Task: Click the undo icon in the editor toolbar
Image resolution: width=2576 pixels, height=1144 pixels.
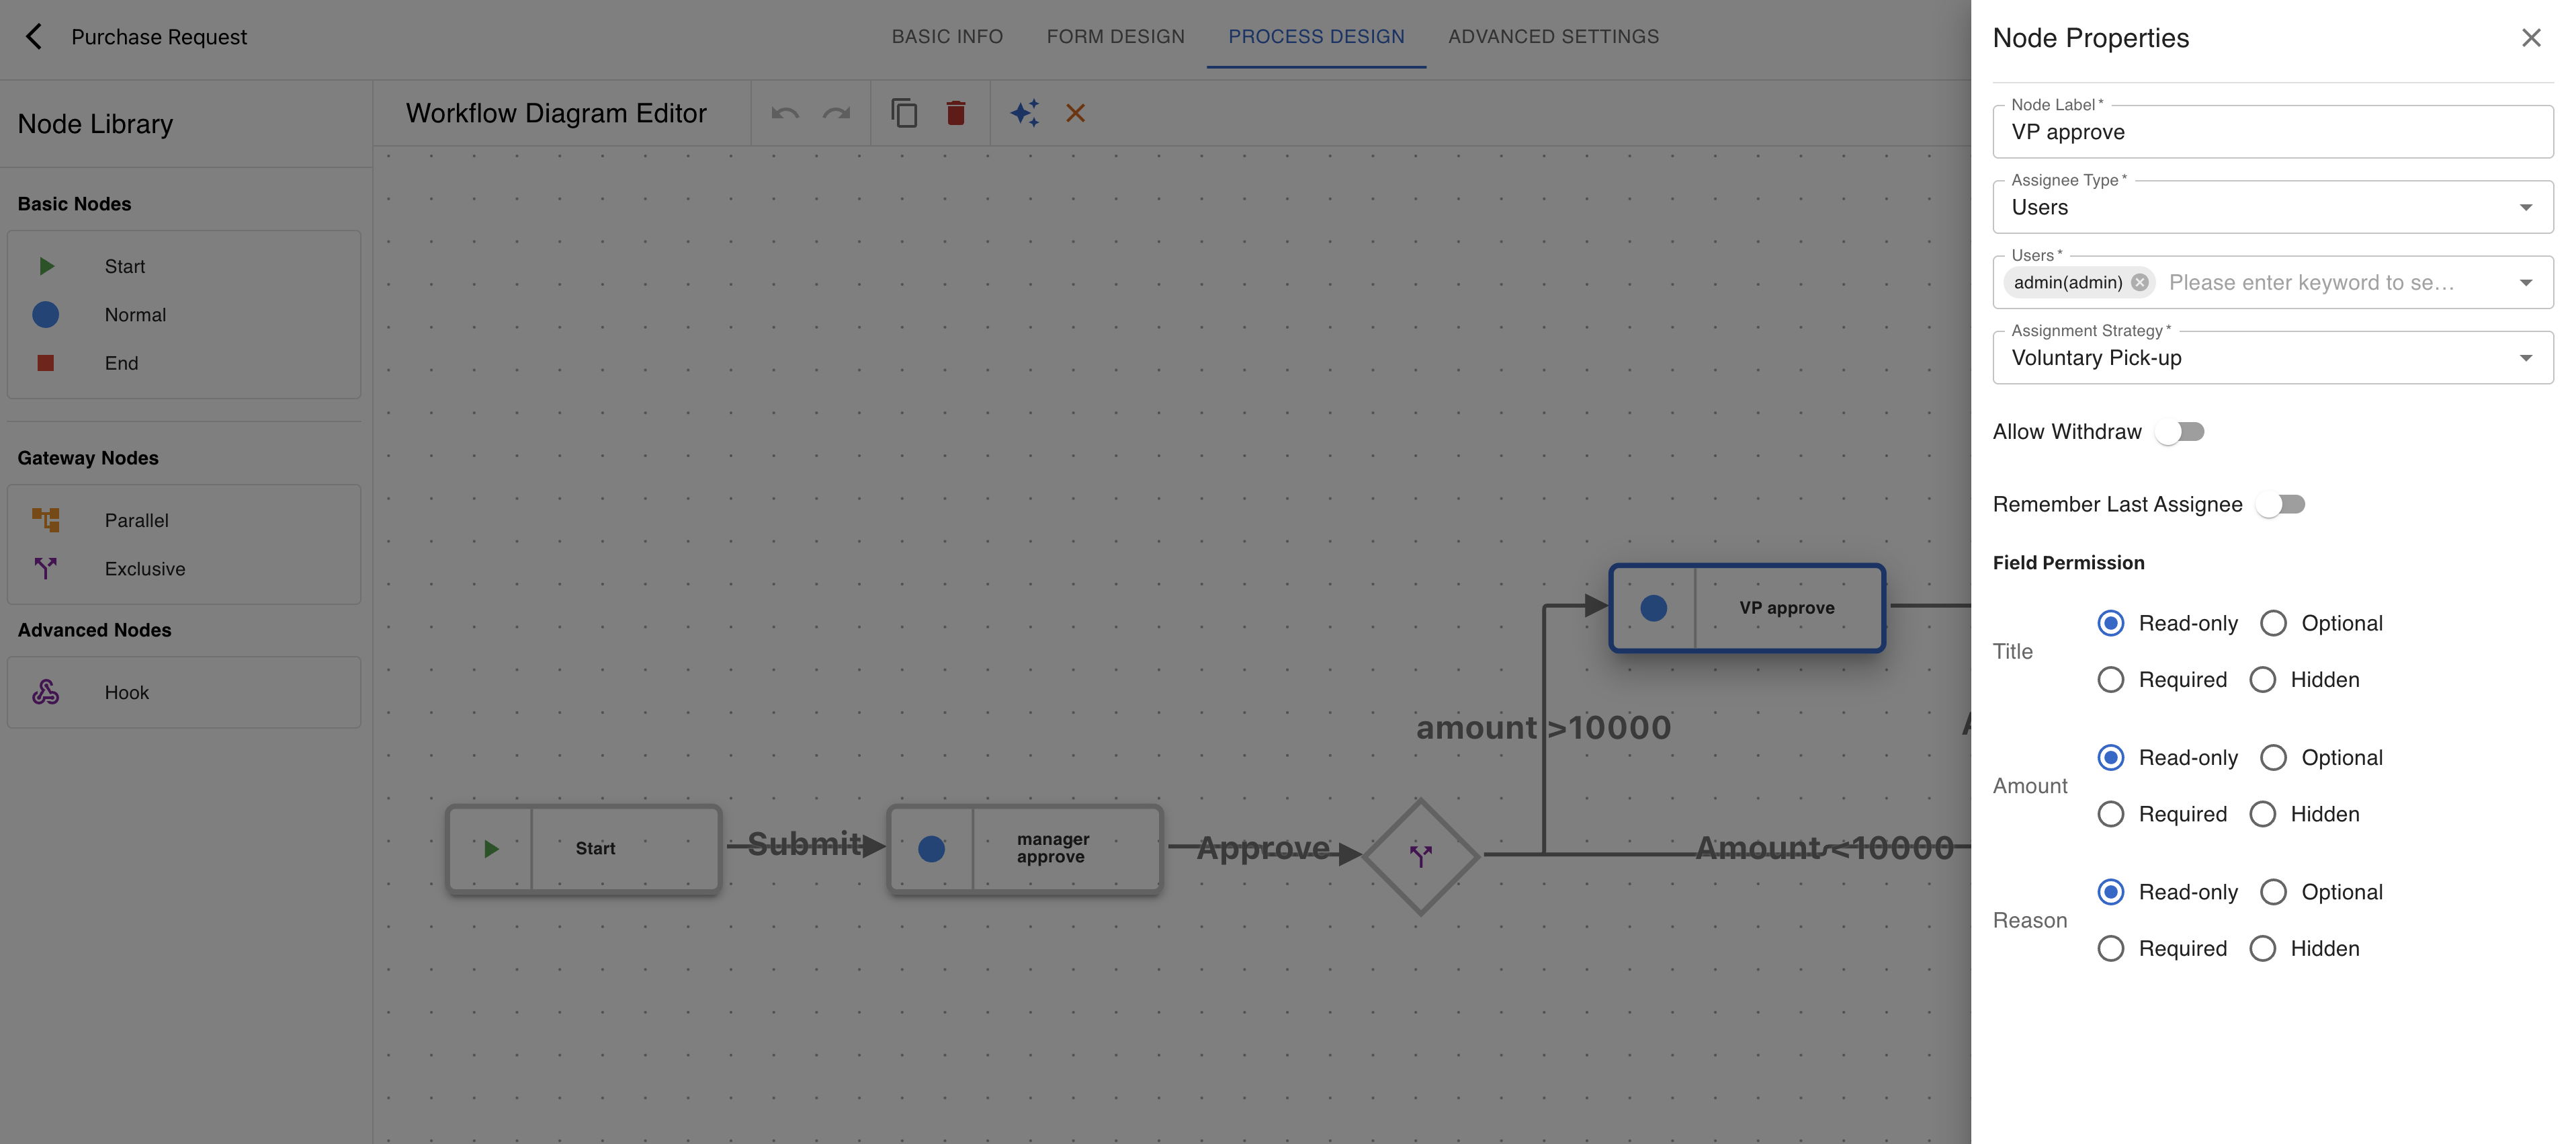Action: (x=785, y=113)
